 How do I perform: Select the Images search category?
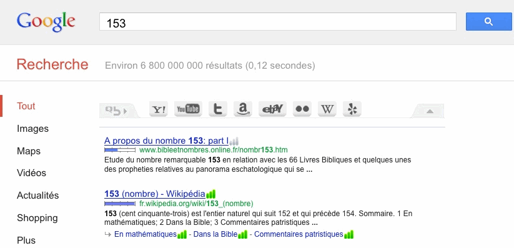click(x=32, y=129)
